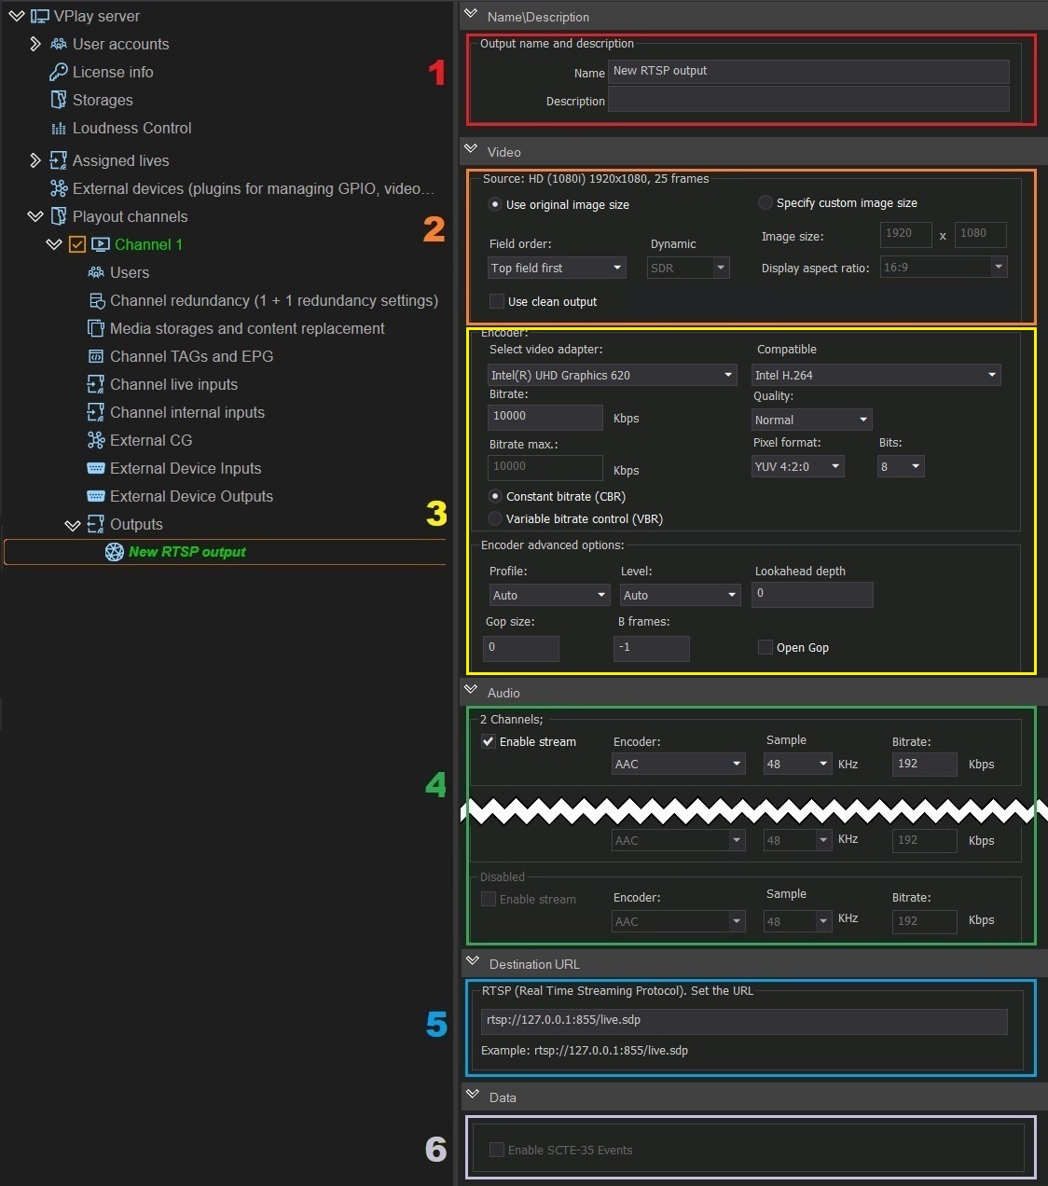Collapse the Data section header
This screenshot has width=1048, height=1186.
click(x=472, y=1096)
